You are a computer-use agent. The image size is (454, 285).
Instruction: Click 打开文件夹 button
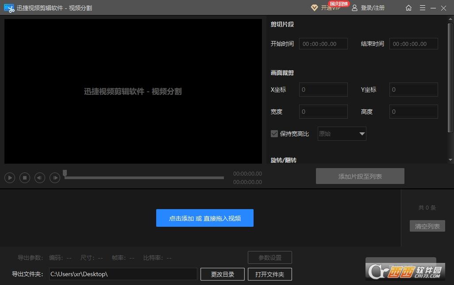coord(270,274)
